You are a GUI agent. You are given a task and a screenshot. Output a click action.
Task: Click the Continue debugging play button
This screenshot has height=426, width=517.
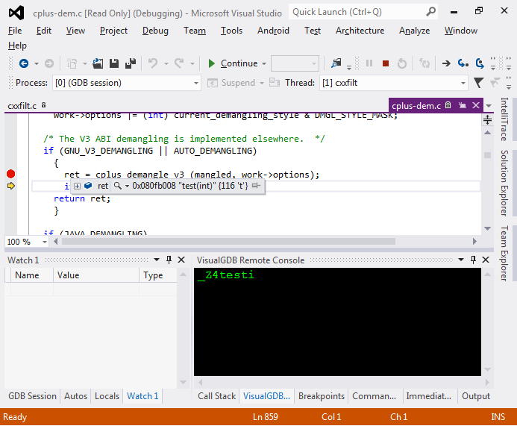click(x=212, y=63)
